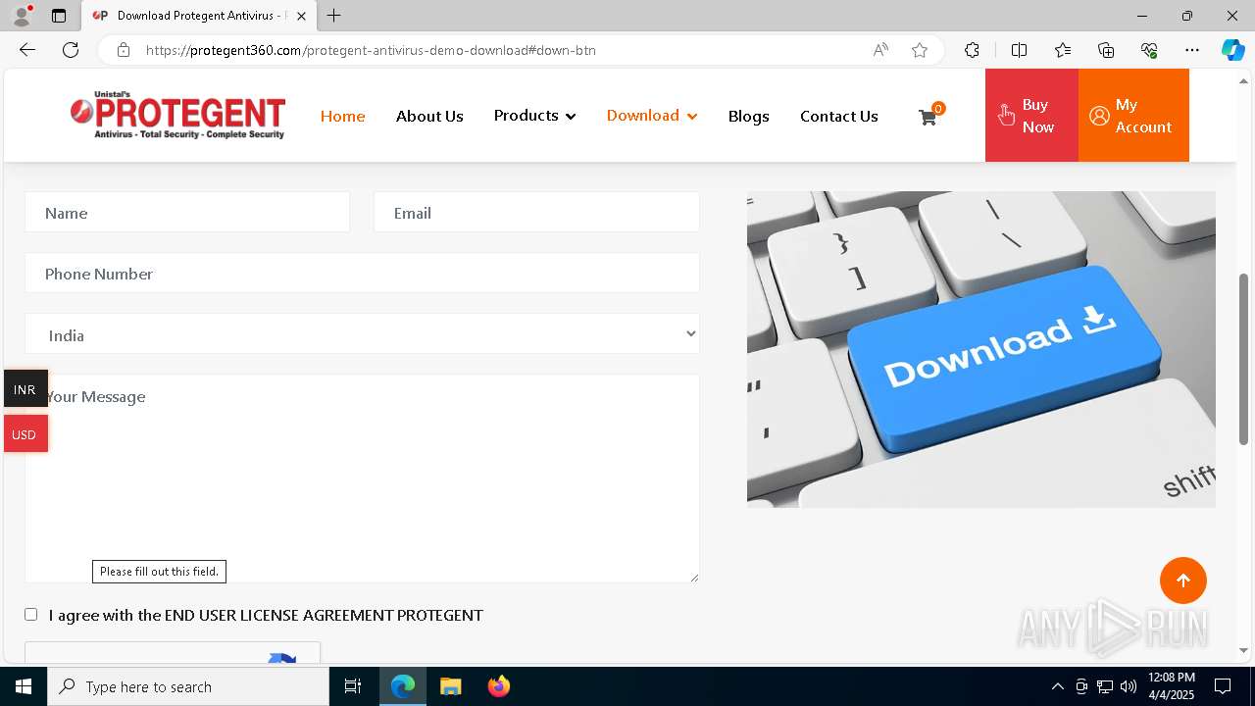Viewport: 1255px width, 706px height.
Task: Open Tab actions menu icon
Action: click(59, 16)
